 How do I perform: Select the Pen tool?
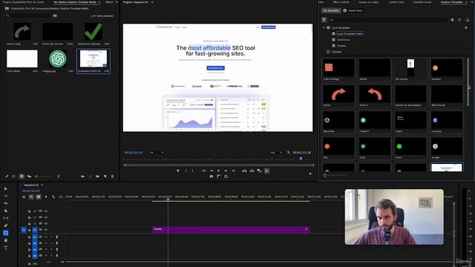click(6, 225)
